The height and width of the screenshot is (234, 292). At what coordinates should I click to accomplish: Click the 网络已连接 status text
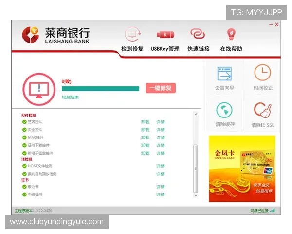click(x=259, y=211)
